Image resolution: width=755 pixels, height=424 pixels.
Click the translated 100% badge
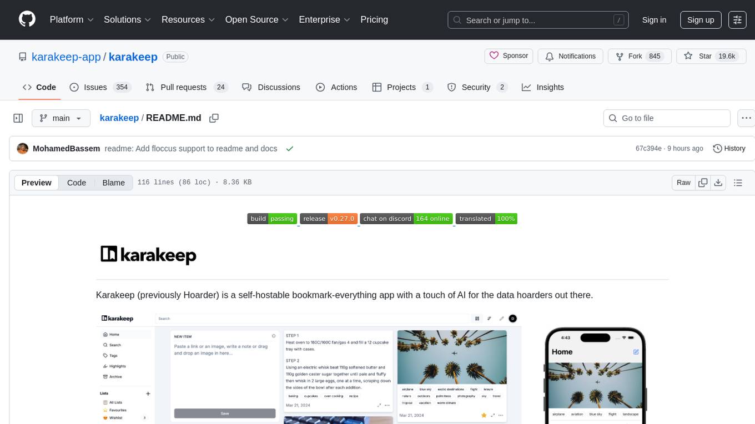click(486, 219)
